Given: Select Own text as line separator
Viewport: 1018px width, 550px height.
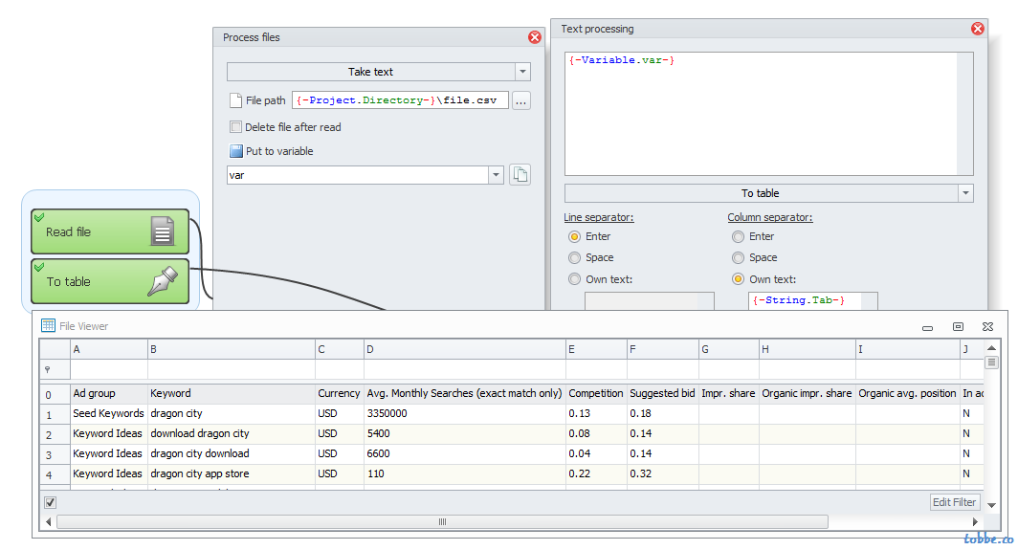Looking at the screenshot, I should [574, 279].
